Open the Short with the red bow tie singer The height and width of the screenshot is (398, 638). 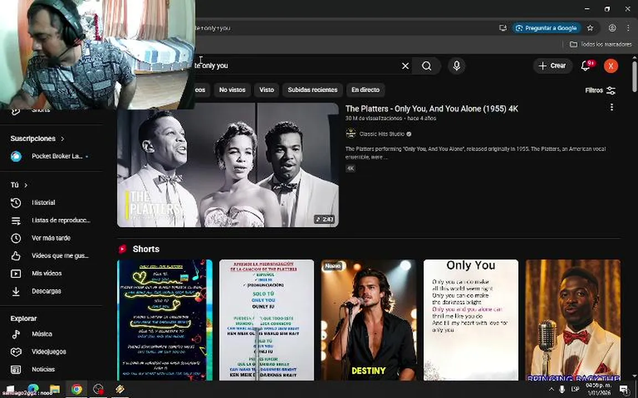click(x=573, y=320)
